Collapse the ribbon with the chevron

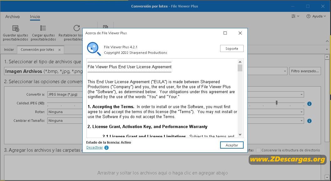(327, 41)
